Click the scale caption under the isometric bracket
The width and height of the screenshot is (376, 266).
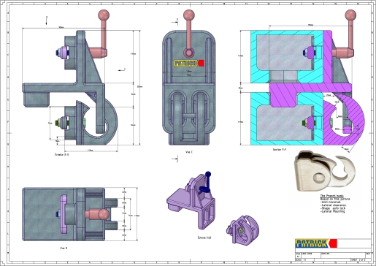204,237
